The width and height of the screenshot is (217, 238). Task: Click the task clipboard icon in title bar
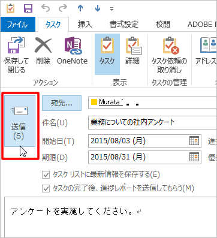(10, 8)
